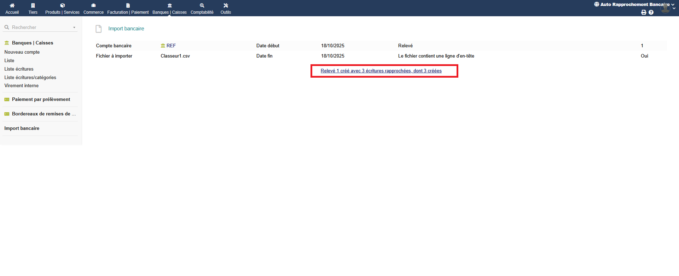Open the created Relevé 1 result link
Image resolution: width=679 pixels, height=276 pixels.
[381, 71]
